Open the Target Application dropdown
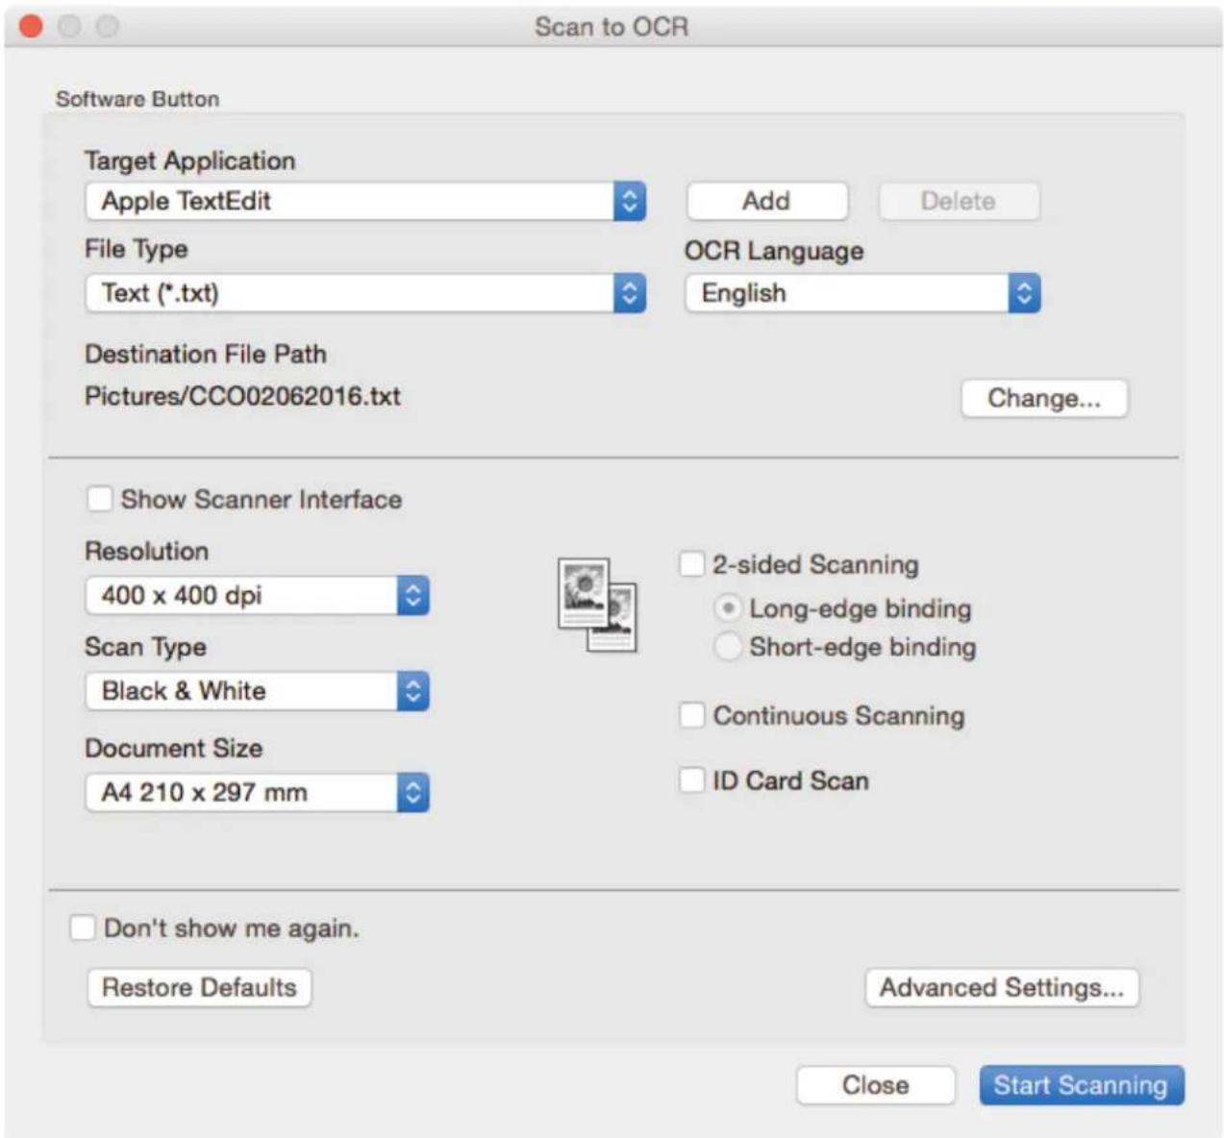 [x=365, y=201]
